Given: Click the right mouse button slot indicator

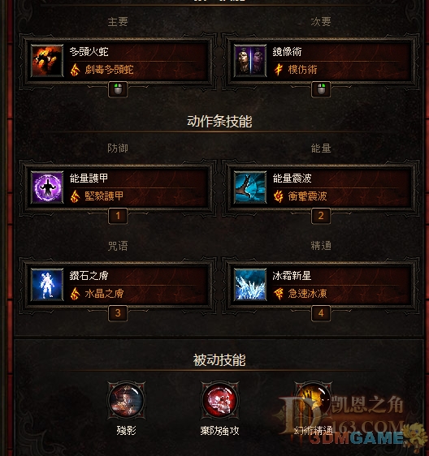Looking at the screenshot, I should (321, 89).
